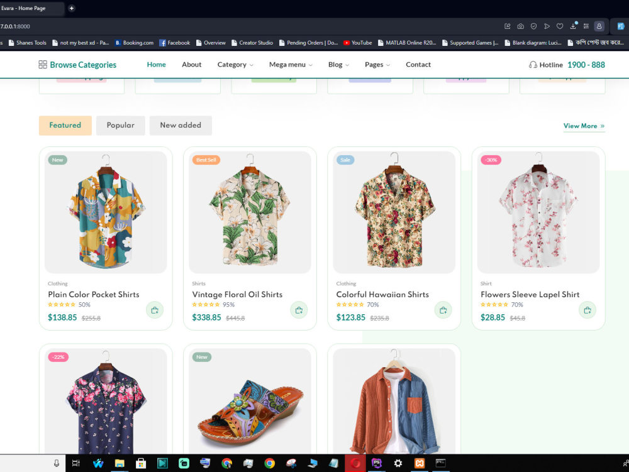
Task: Click the Best Sell badge
Action: [x=206, y=160]
